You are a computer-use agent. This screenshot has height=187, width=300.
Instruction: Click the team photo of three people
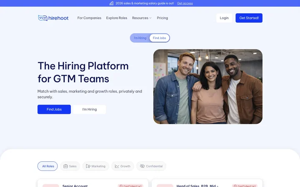[208, 86]
